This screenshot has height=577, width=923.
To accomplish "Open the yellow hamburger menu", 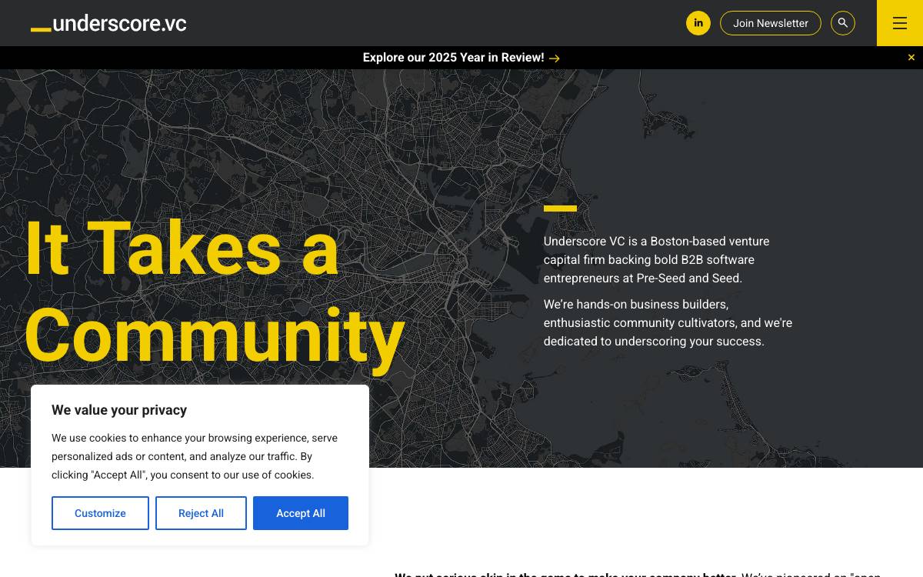I will pyautogui.click(x=900, y=23).
